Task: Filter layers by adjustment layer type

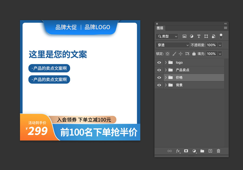Action: pos(191,36)
